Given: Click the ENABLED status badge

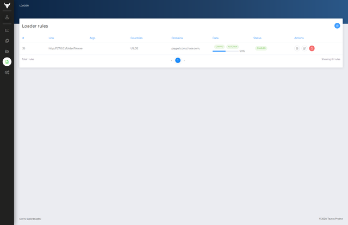Looking at the screenshot, I should 261,48.
